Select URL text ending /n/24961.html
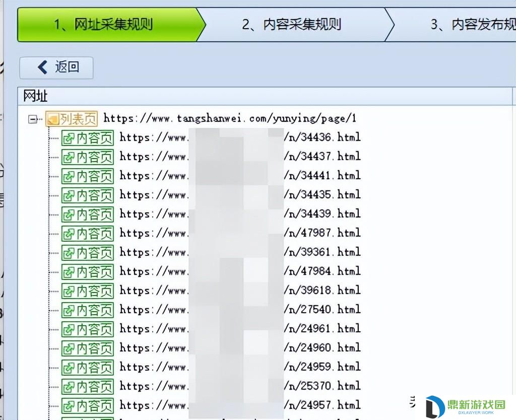 tap(240, 328)
